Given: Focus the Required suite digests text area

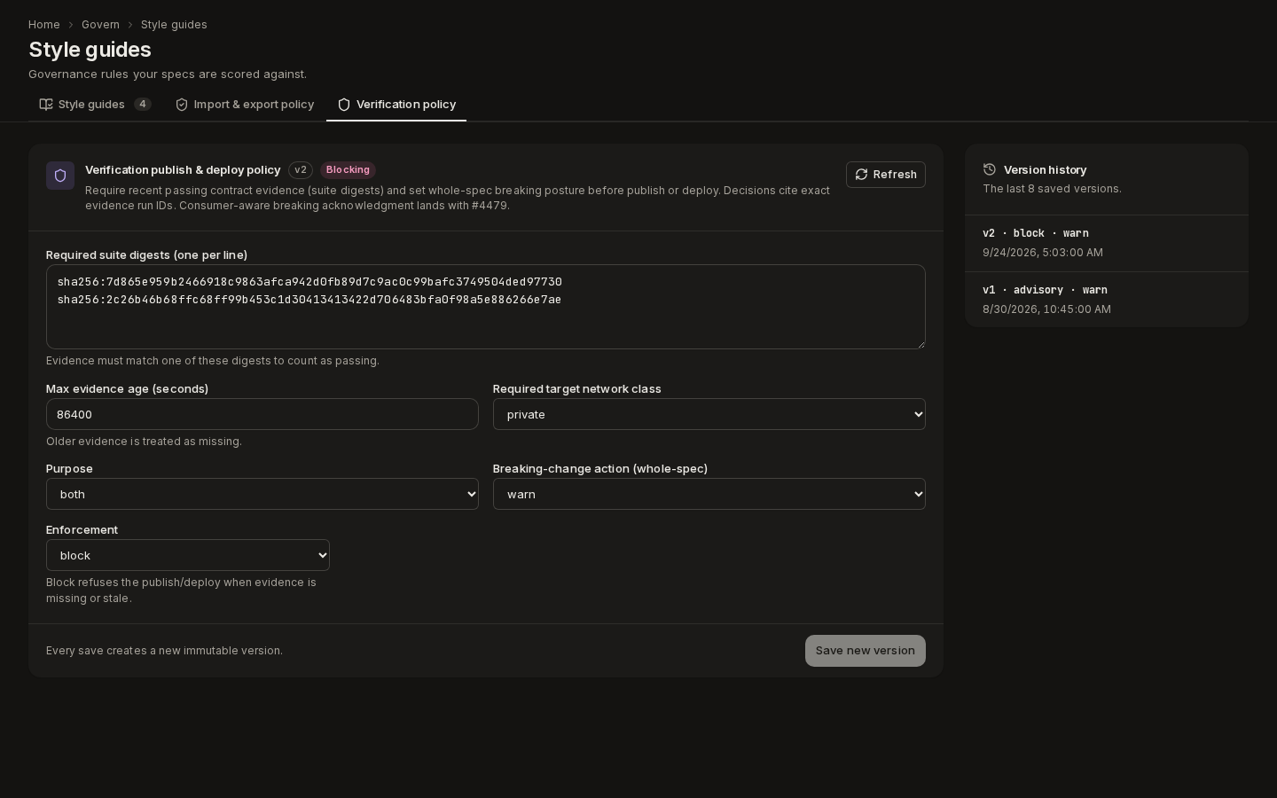Looking at the screenshot, I should 486,307.
